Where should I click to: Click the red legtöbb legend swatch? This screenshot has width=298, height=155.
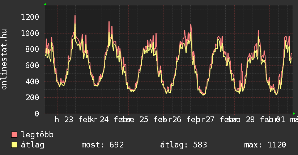pyautogui.click(x=14, y=135)
